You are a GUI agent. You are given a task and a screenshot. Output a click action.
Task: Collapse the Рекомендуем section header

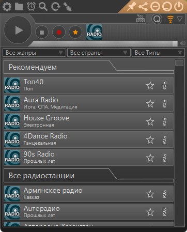pos(89,67)
